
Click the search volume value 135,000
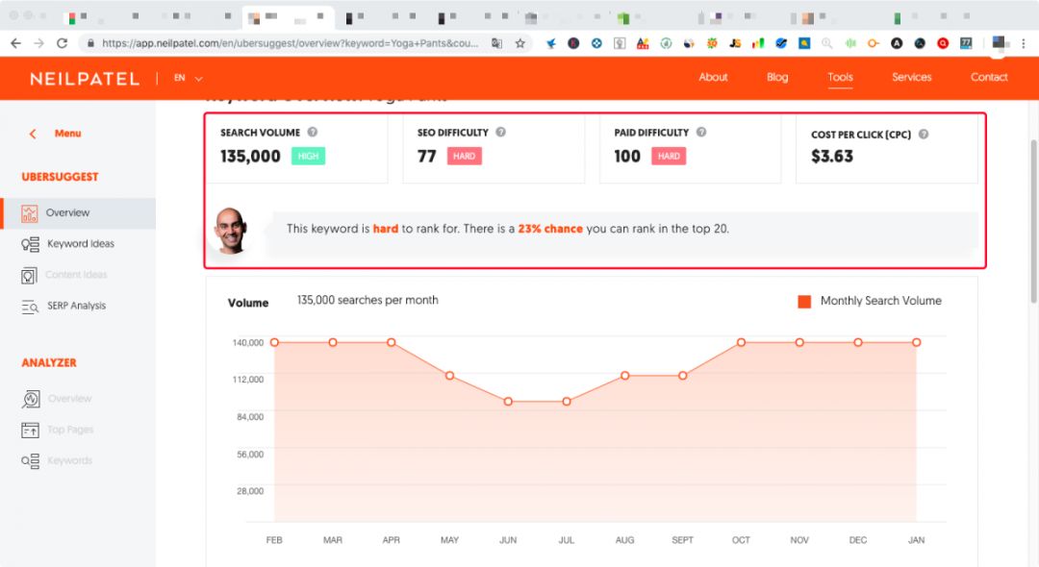point(250,156)
